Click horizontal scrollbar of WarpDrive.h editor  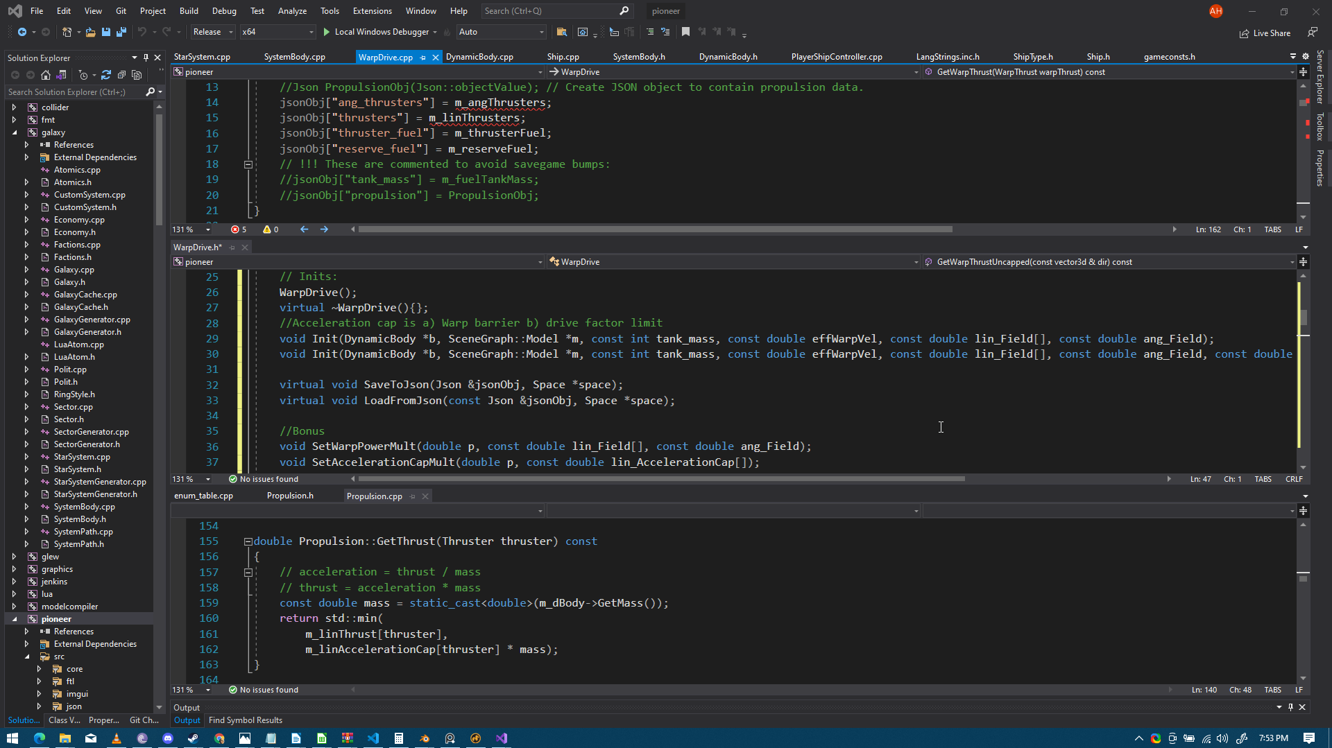click(x=661, y=479)
